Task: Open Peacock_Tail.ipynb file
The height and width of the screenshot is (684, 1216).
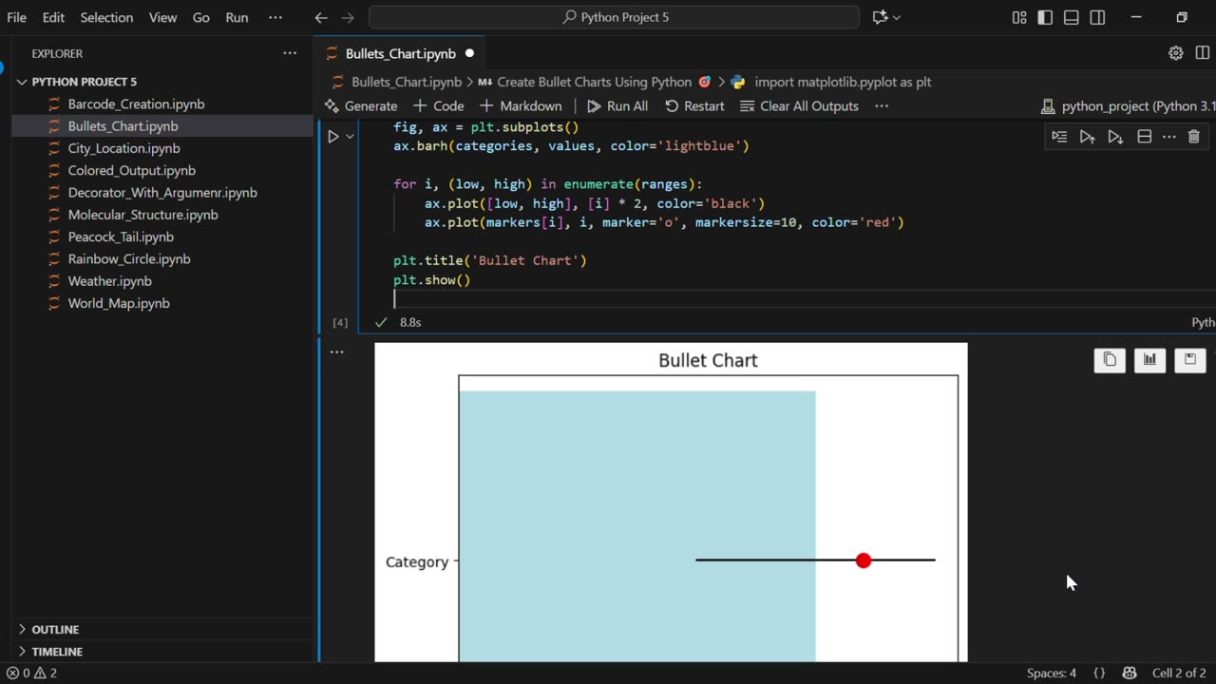Action: point(121,237)
